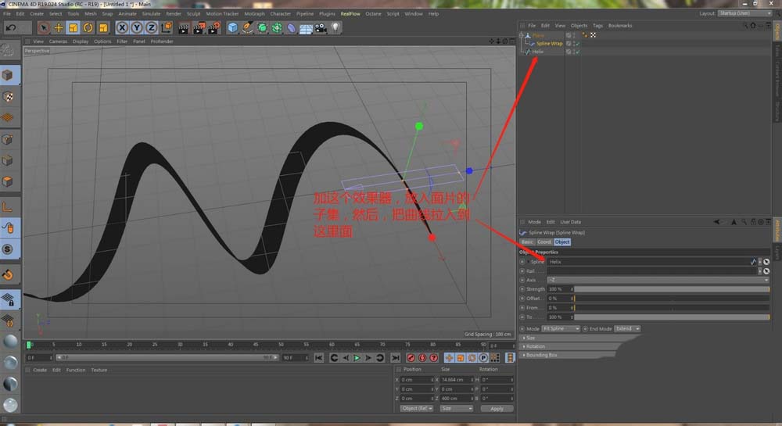The image size is (782, 426).
Task: Toggle the Z axis lock
Action: [151, 27]
